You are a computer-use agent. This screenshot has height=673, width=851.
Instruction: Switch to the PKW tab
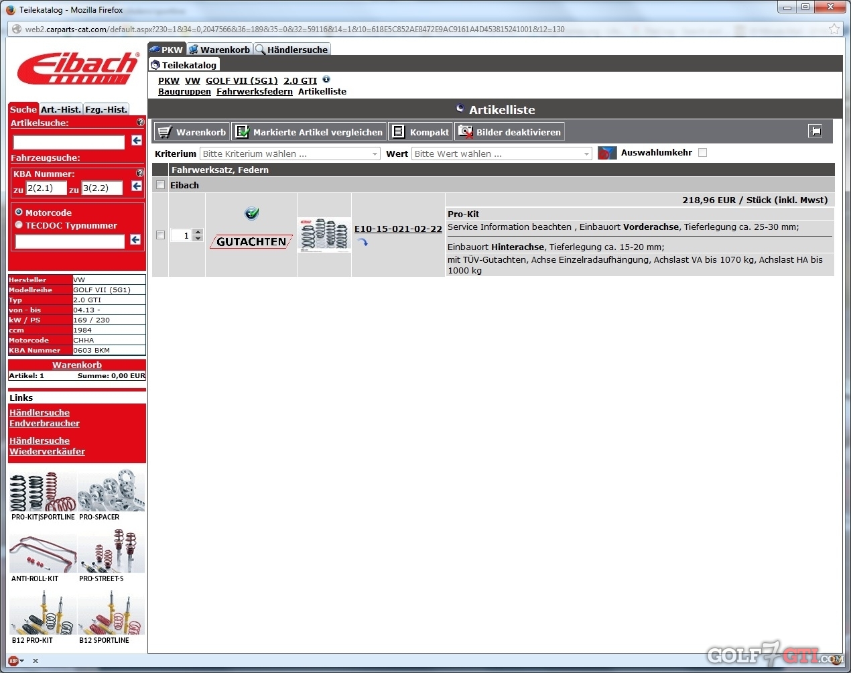coord(166,49)
